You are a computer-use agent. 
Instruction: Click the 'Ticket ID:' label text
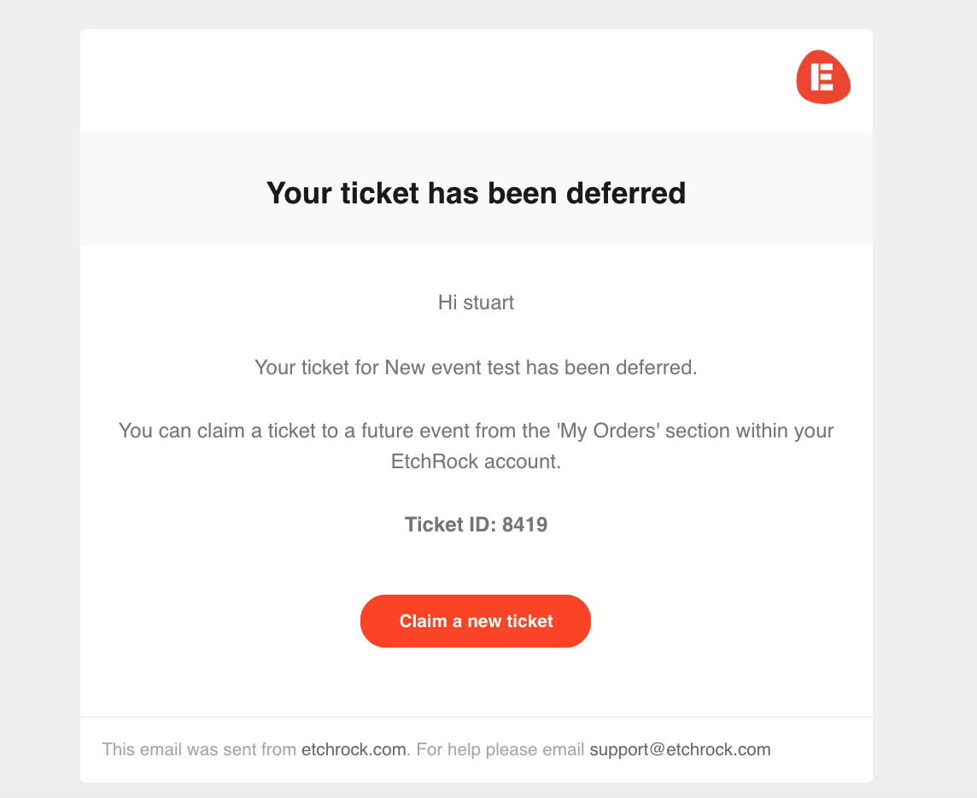[450, 525]
